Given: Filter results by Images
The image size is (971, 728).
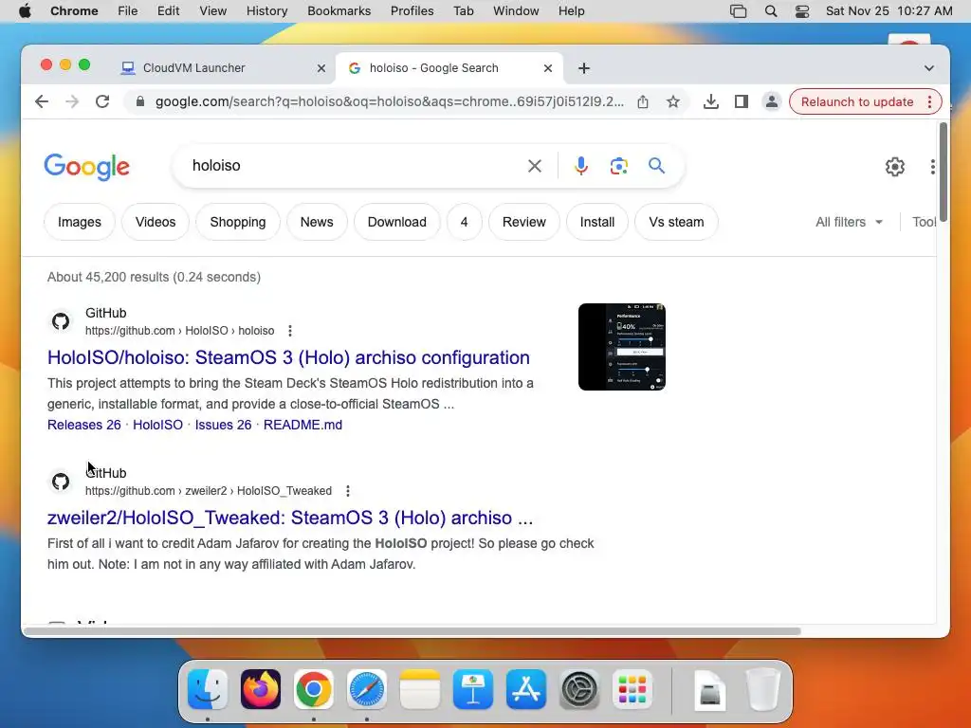Looking at the screenshot, I should point(80,222).
